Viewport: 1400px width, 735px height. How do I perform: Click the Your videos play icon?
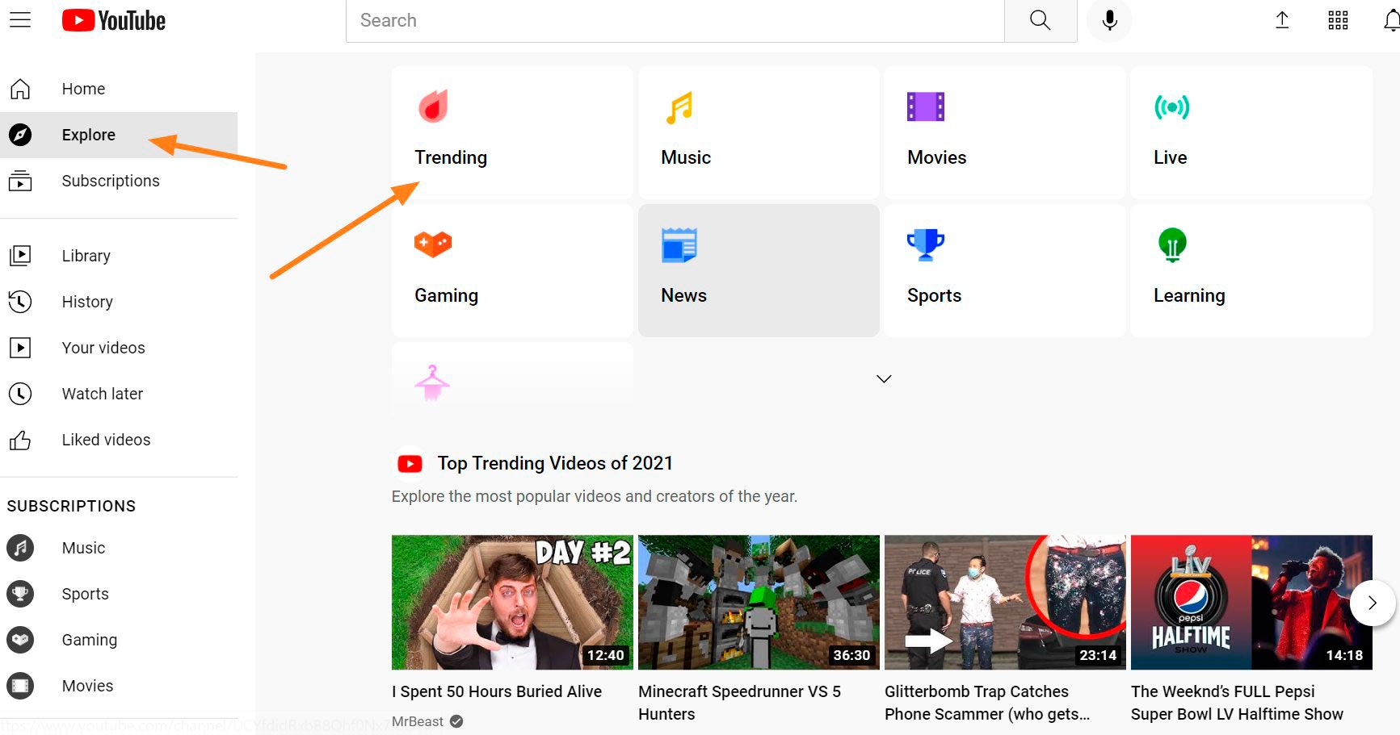(20, 348)
